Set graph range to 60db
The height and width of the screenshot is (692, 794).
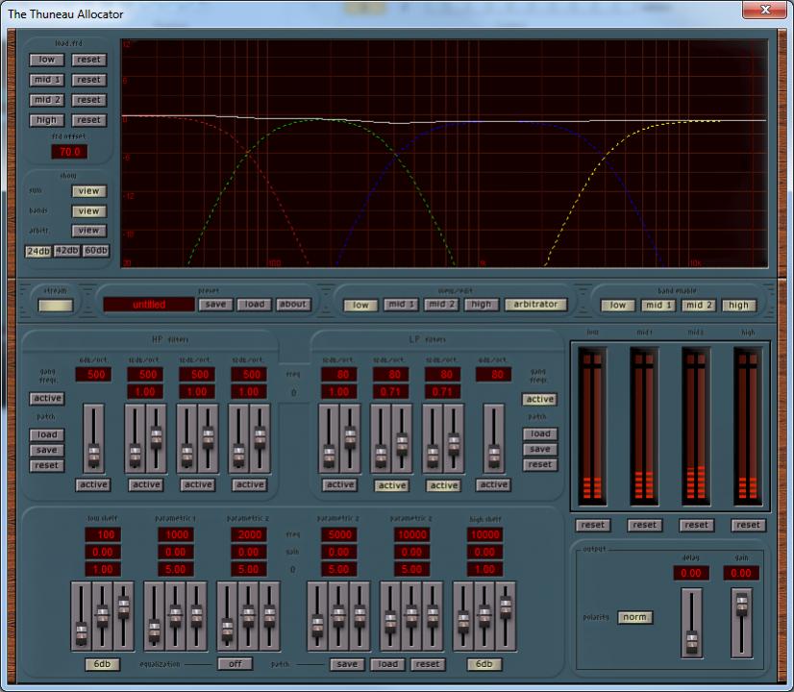[x=96, y=251]
